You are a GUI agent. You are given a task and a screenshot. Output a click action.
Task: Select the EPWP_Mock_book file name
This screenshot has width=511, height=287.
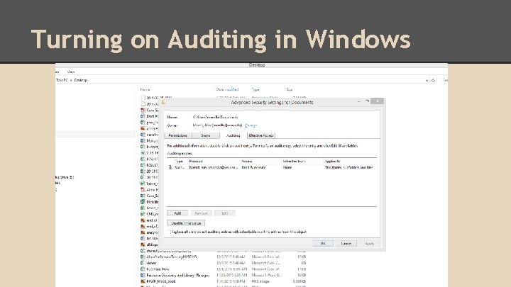pyautogui.click(x=161, y=281)
